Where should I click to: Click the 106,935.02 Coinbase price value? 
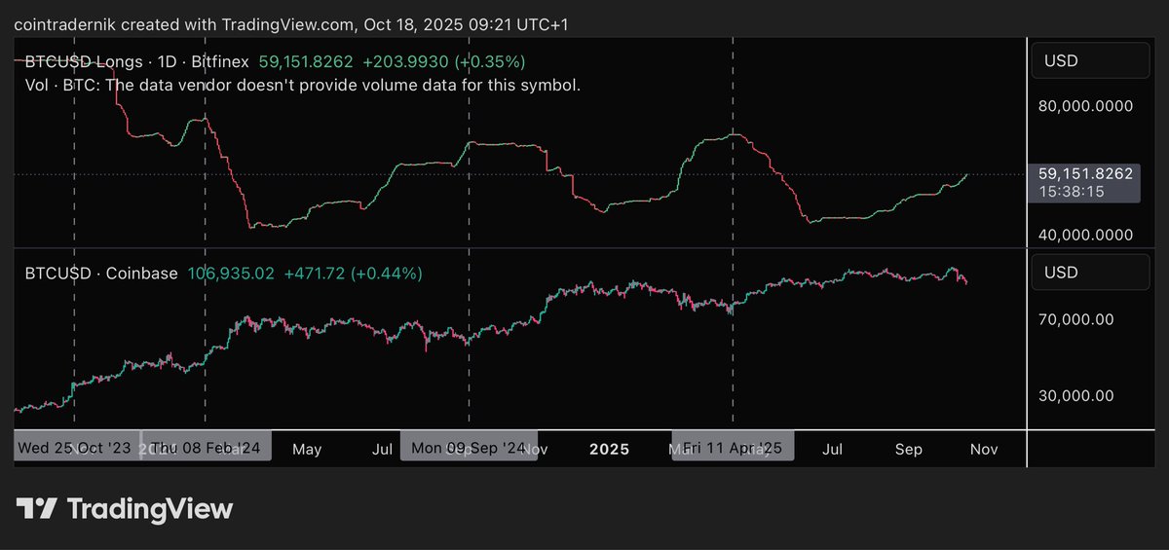pos(231,274)
